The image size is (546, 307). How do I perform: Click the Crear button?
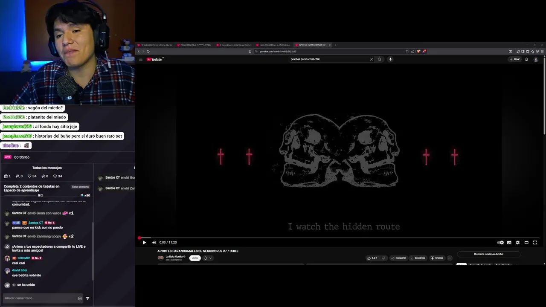coord(514,59)
